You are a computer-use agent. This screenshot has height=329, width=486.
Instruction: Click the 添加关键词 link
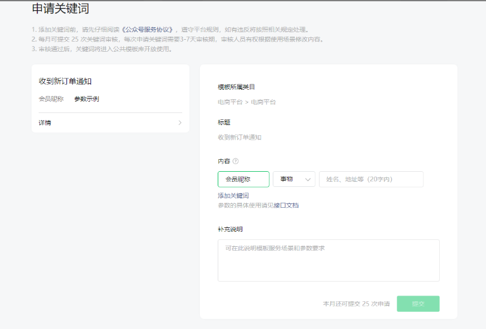233,196
